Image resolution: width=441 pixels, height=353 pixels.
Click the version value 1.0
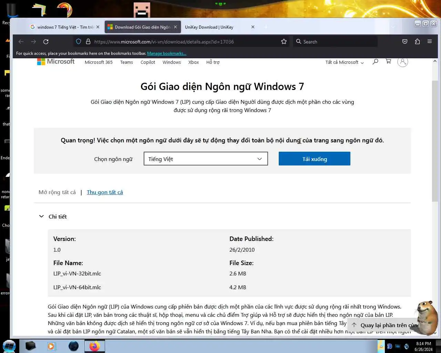(57, 250)
